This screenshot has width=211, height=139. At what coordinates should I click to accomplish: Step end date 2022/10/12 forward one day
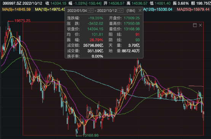122,11
